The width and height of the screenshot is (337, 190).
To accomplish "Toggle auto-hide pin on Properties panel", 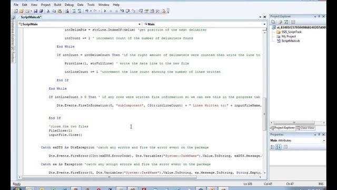I will (319, 135).
